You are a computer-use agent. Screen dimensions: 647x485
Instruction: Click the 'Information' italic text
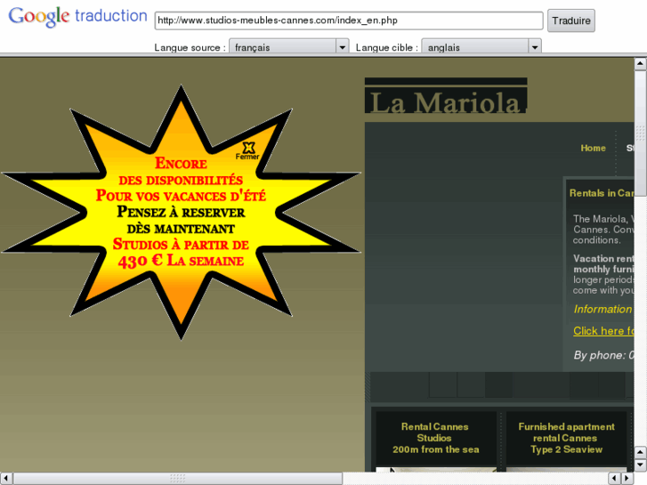click(603, 309)
